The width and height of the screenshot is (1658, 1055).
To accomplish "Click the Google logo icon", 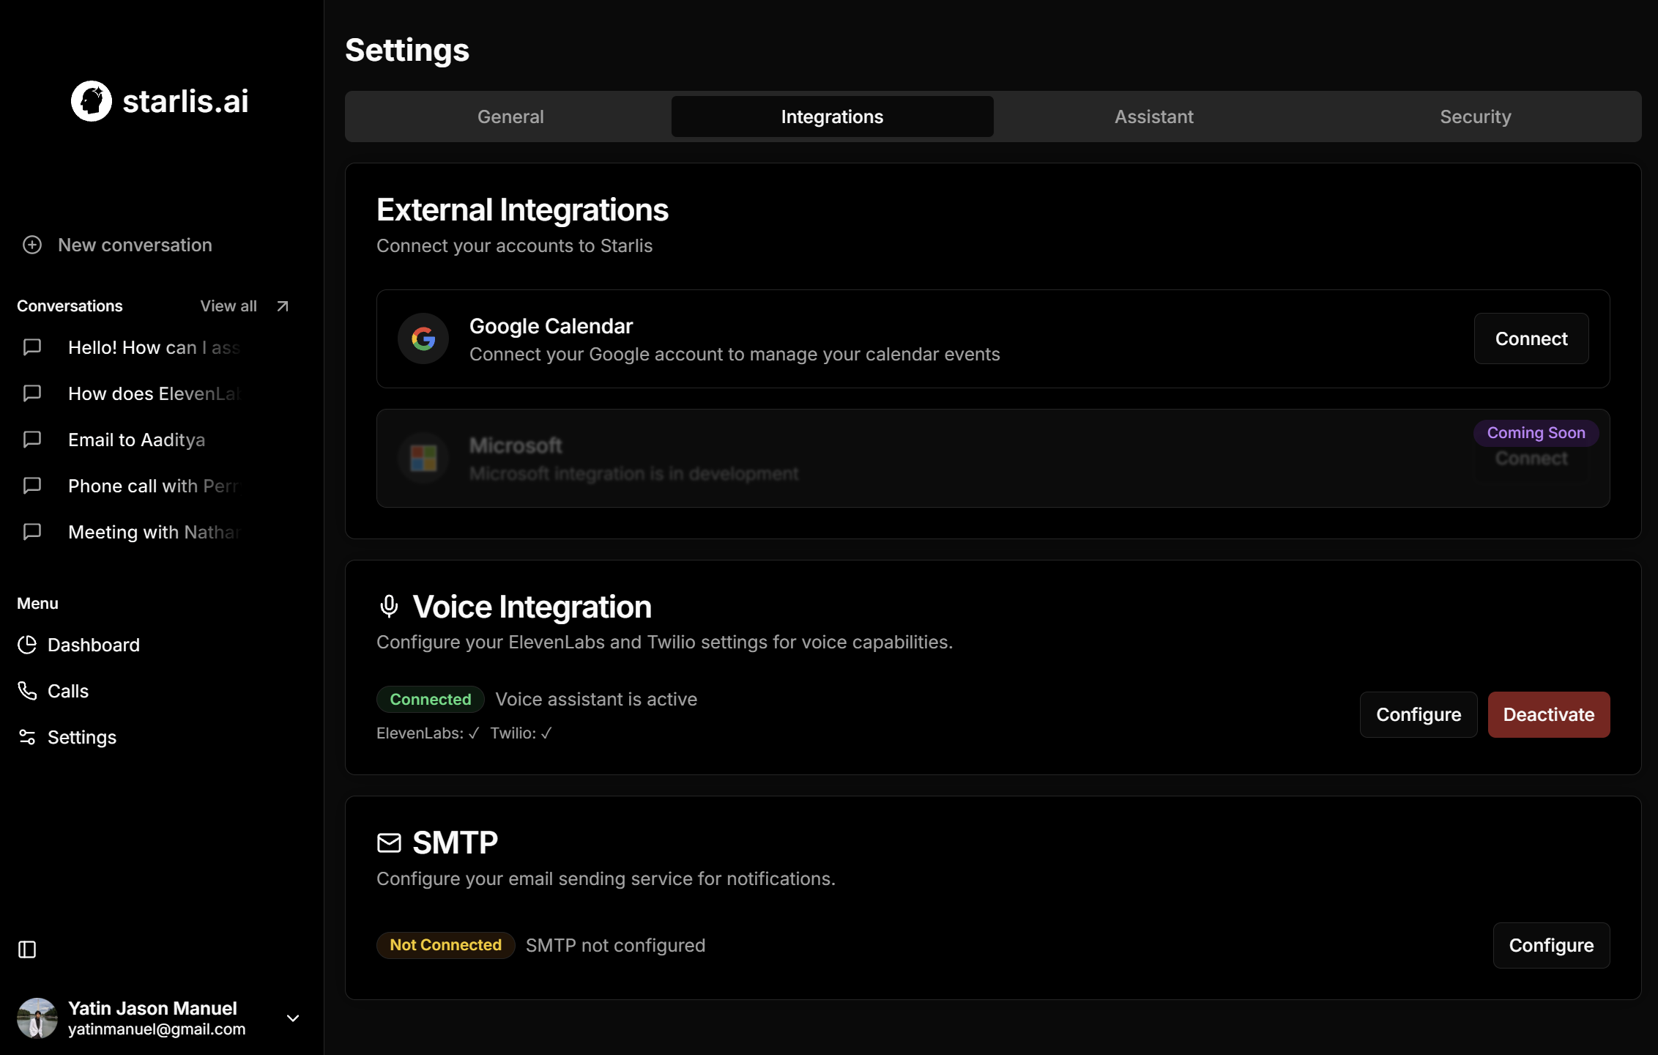I will point(423,338).
